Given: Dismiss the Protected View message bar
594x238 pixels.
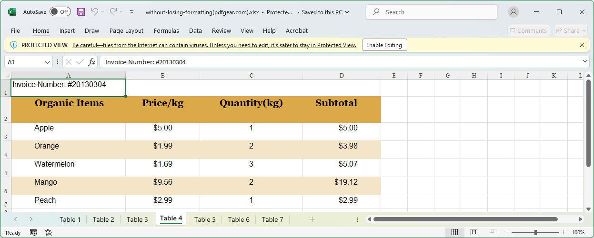Looking at the screenshot, I should click(x=582, y=45).
